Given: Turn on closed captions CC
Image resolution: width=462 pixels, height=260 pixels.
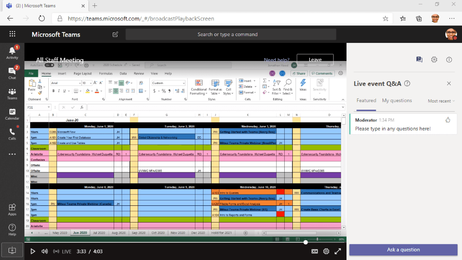Looking at the screenshot, I should (314, 251).
